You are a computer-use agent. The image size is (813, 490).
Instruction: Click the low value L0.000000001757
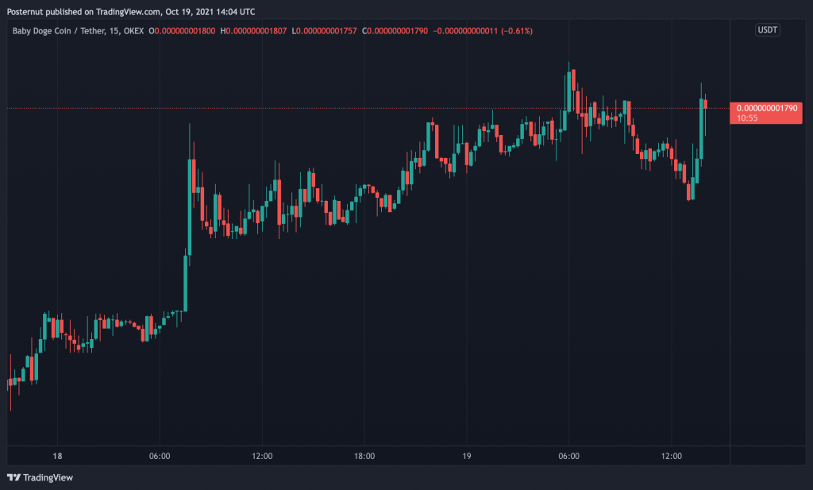click(x=325, y=31)
